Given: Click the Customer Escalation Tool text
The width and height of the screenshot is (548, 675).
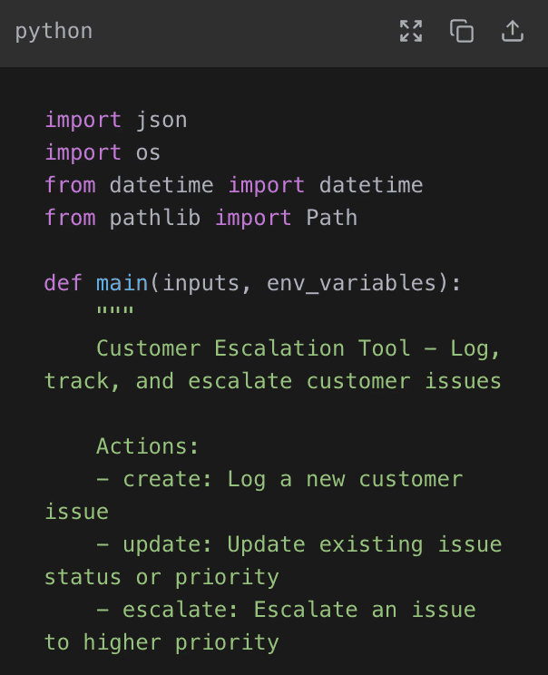Looking at the screenshot, I should point(253,348).
